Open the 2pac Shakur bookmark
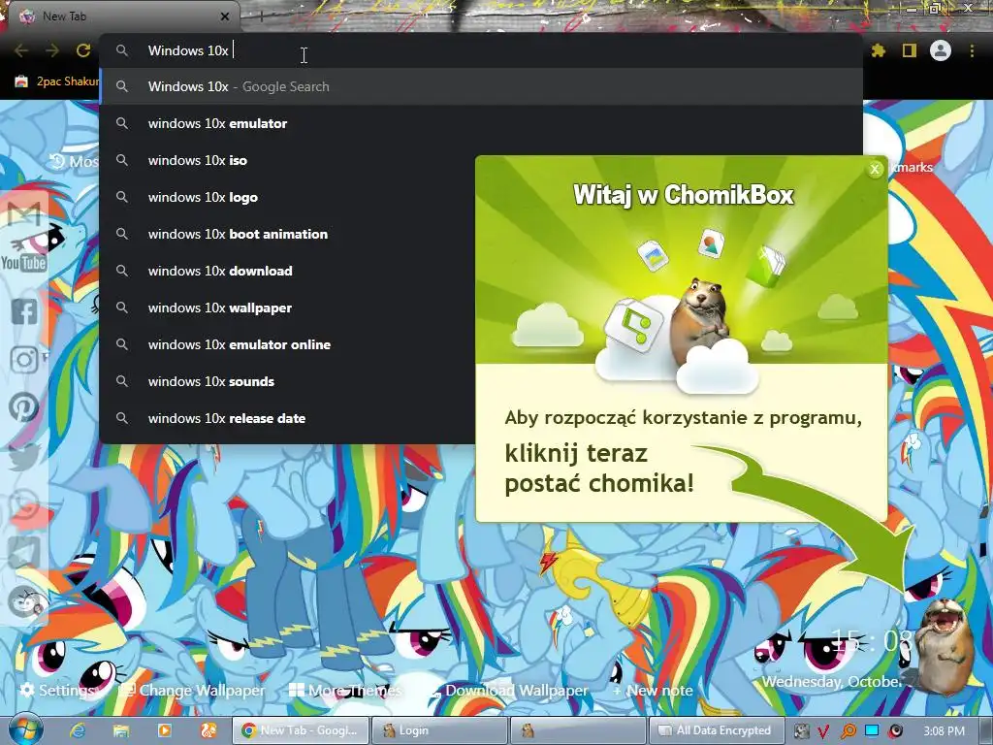The height and width of the screenshot is (745, 993). pyautogui.click(x=57, y=81)
